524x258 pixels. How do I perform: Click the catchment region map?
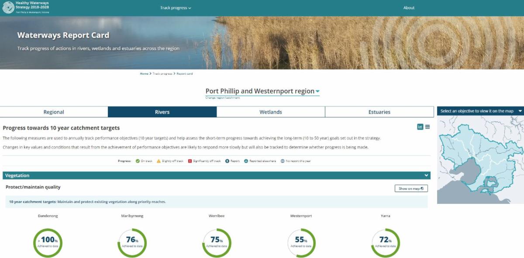(480, 160)
